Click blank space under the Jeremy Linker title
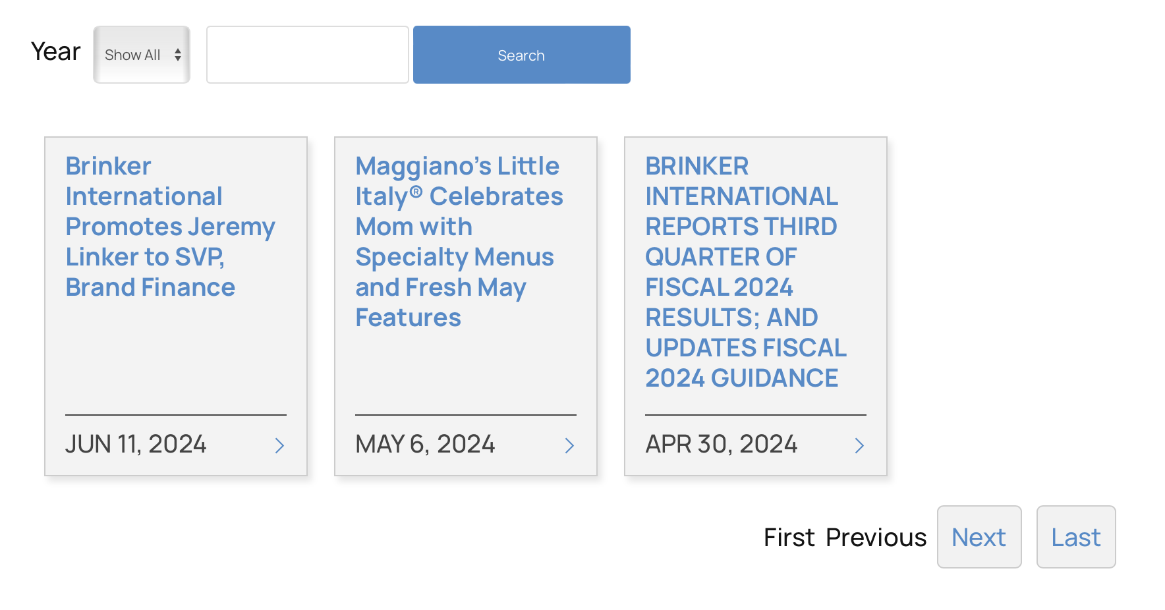The height and width of the screenshot is (610, 1165). point(175,356)
